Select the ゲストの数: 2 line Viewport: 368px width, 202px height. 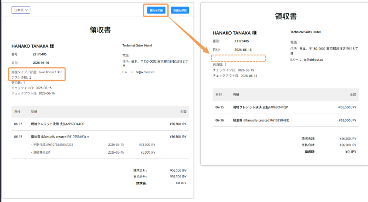(21, 77)
